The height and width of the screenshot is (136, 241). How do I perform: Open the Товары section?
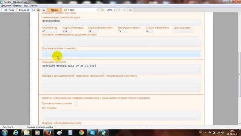[54, 10]
